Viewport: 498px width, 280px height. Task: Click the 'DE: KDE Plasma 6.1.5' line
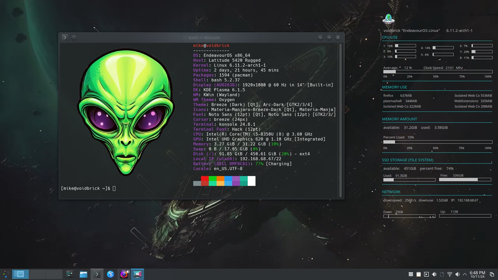coord(219,90)
